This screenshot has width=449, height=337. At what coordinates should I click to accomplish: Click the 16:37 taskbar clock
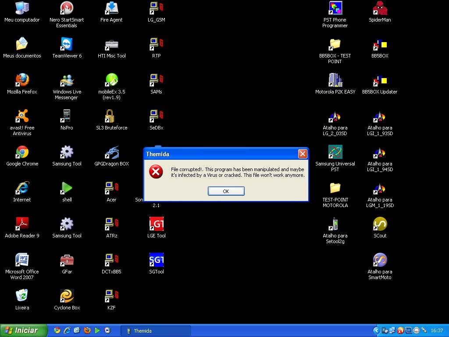(437, 331)
